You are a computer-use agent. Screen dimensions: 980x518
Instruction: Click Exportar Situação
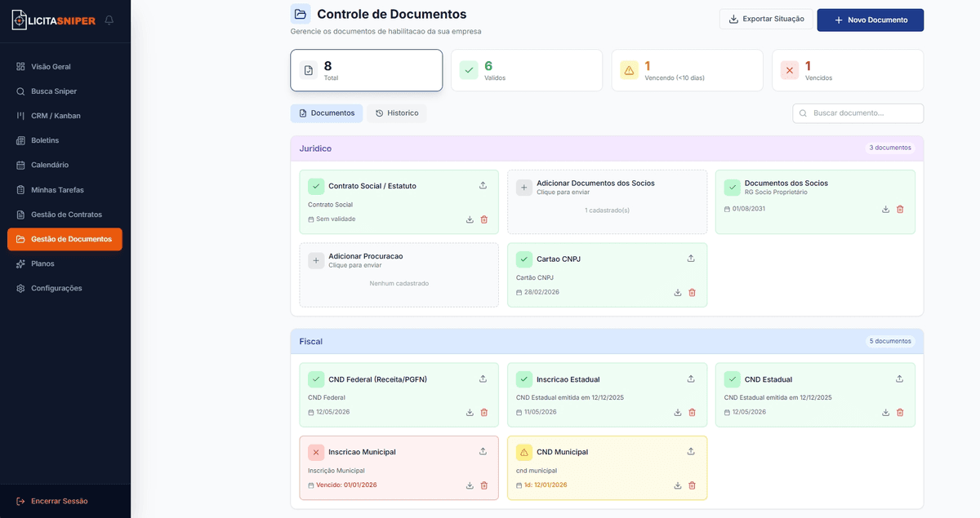[x=766, y=19]
